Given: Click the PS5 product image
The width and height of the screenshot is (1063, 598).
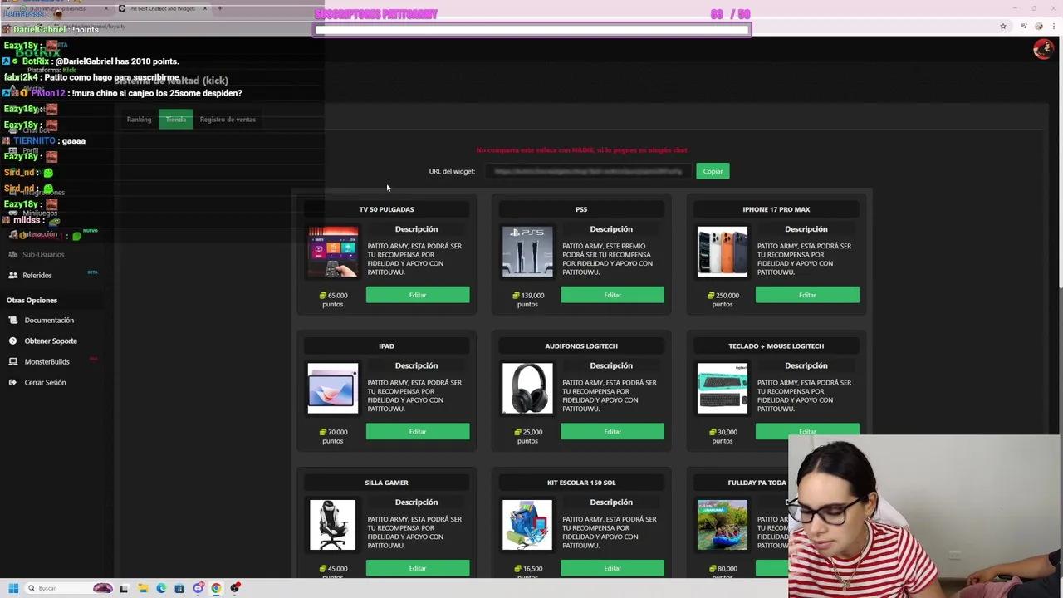Looking at the screenshot, I should pos(527,252).
